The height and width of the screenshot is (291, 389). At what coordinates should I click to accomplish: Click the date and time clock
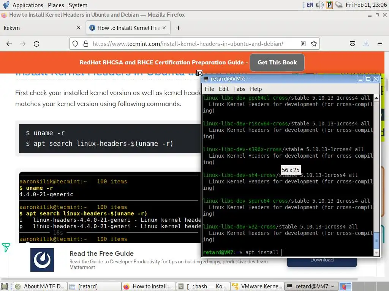point(366,5)
